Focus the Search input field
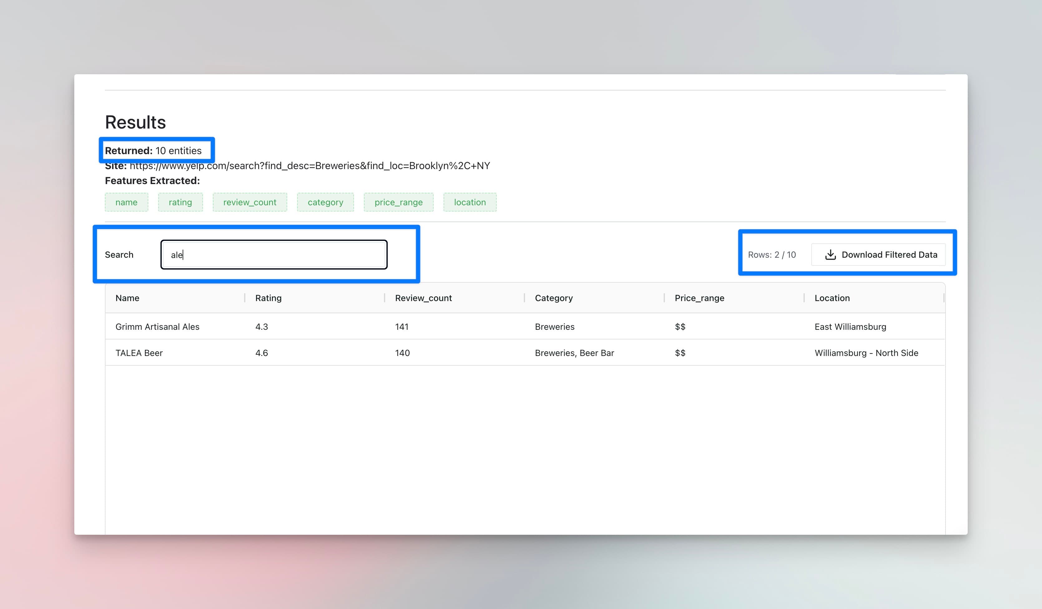The height and width of the screenshot is (609, 1042). pyautogui.click(x=274, y=255)
